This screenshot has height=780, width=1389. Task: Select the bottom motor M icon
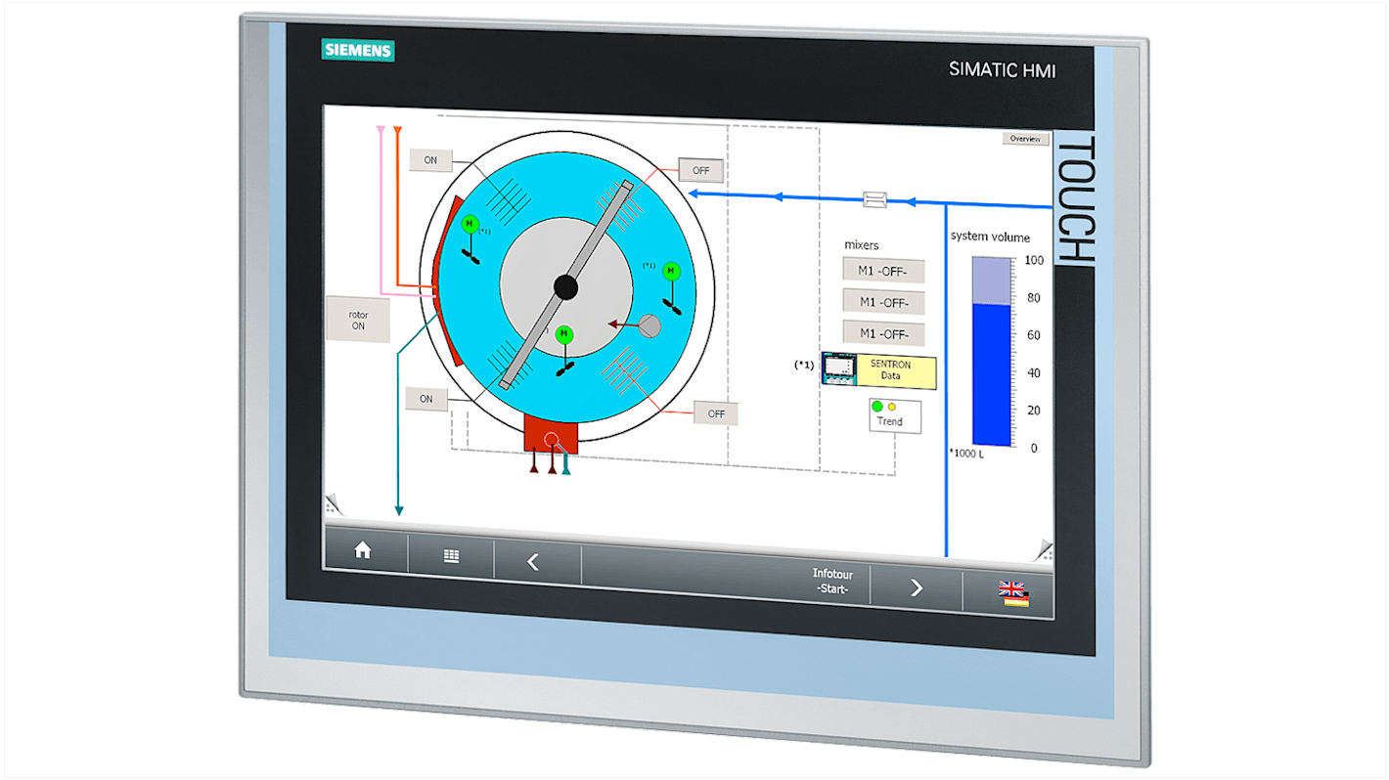[563, 333]
